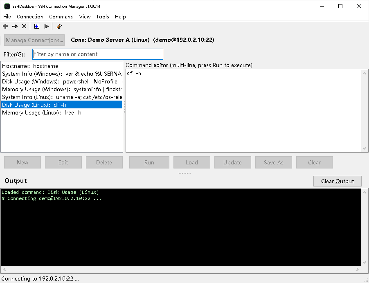Select the Hostname command entry

[62, 66]
